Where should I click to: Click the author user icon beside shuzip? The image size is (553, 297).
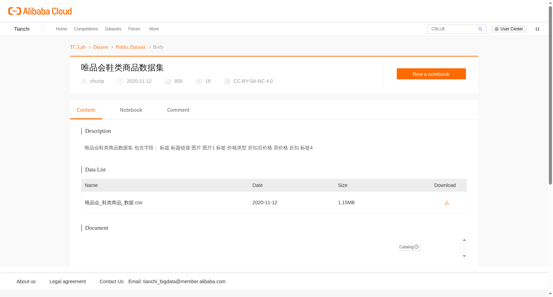(x=84, y=81)
